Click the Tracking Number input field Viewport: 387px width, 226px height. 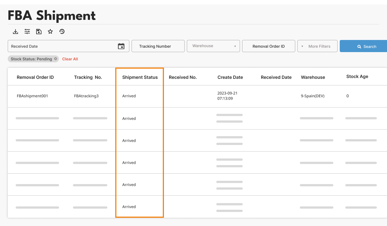[158, 46]
